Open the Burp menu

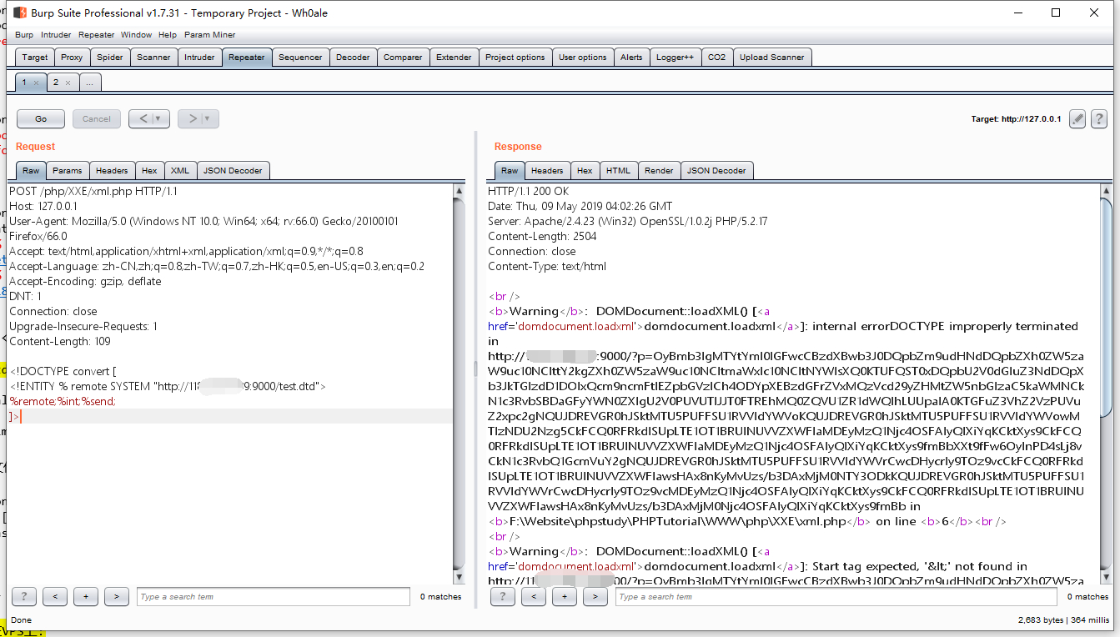[24, 35]
